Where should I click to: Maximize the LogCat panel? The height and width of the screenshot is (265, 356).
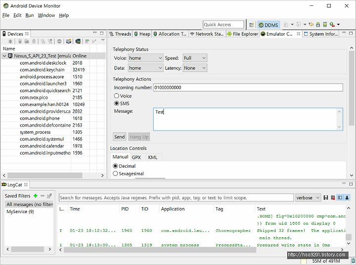click(351, 184)
